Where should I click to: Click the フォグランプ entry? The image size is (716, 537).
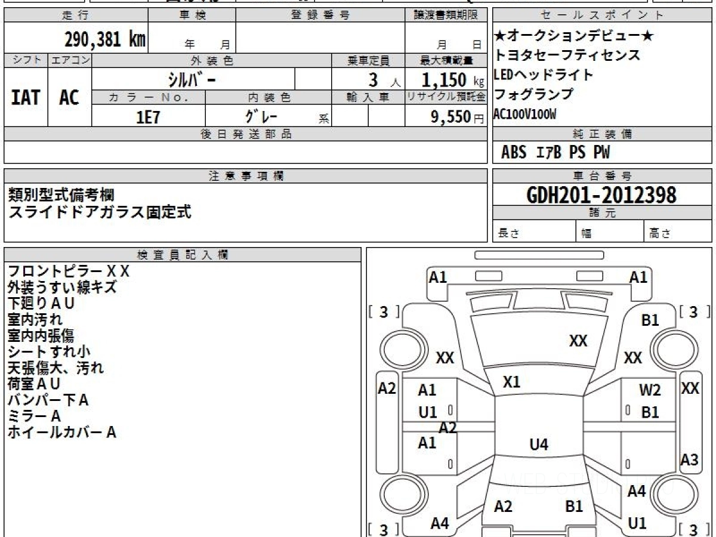tap(533, 94)
